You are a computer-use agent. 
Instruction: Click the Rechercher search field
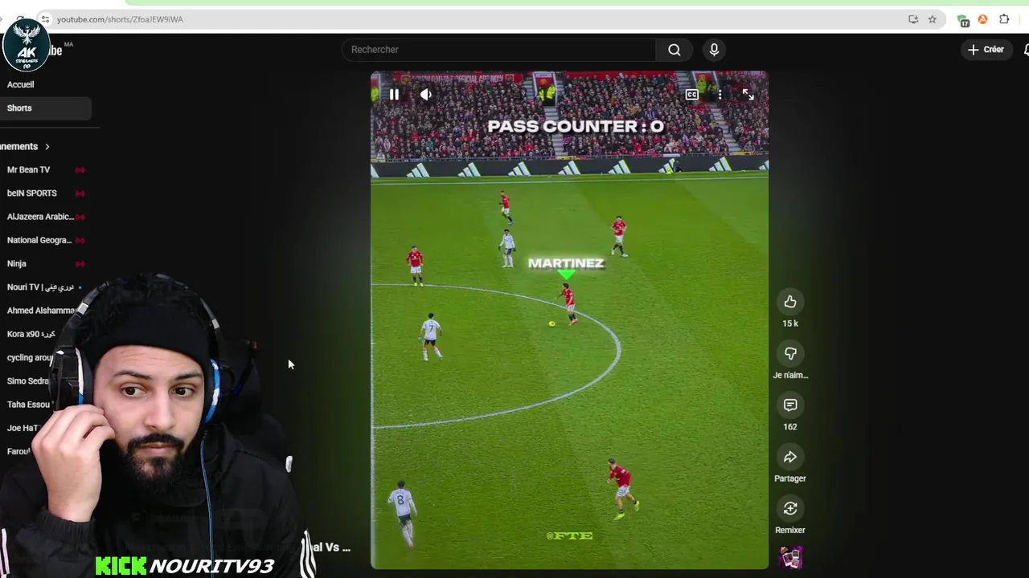tap(498, 50)
